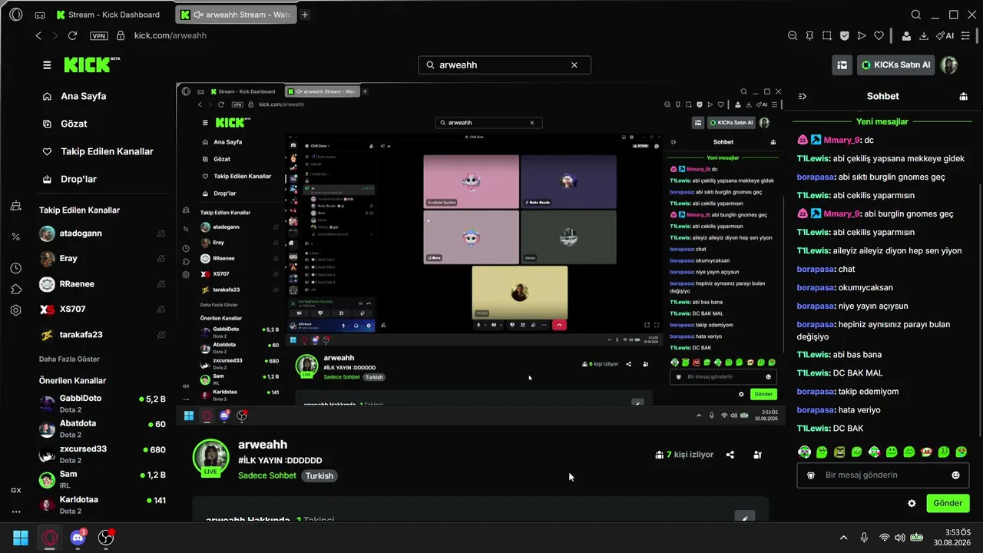
Task: Share the arweahh stream
Action: (730, 455)
